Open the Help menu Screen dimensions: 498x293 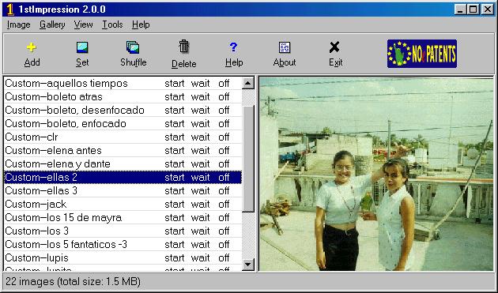click(141, 24)
